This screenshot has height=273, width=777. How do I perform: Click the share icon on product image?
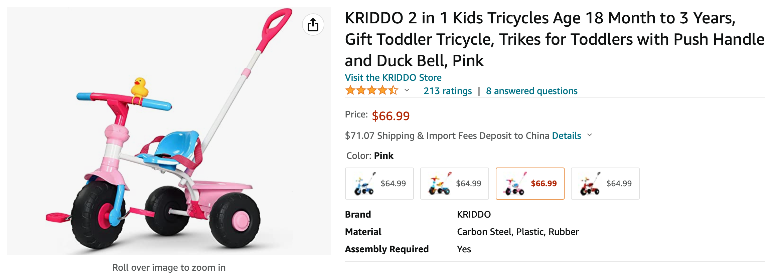pyautogui.click(x=313, y=25)
